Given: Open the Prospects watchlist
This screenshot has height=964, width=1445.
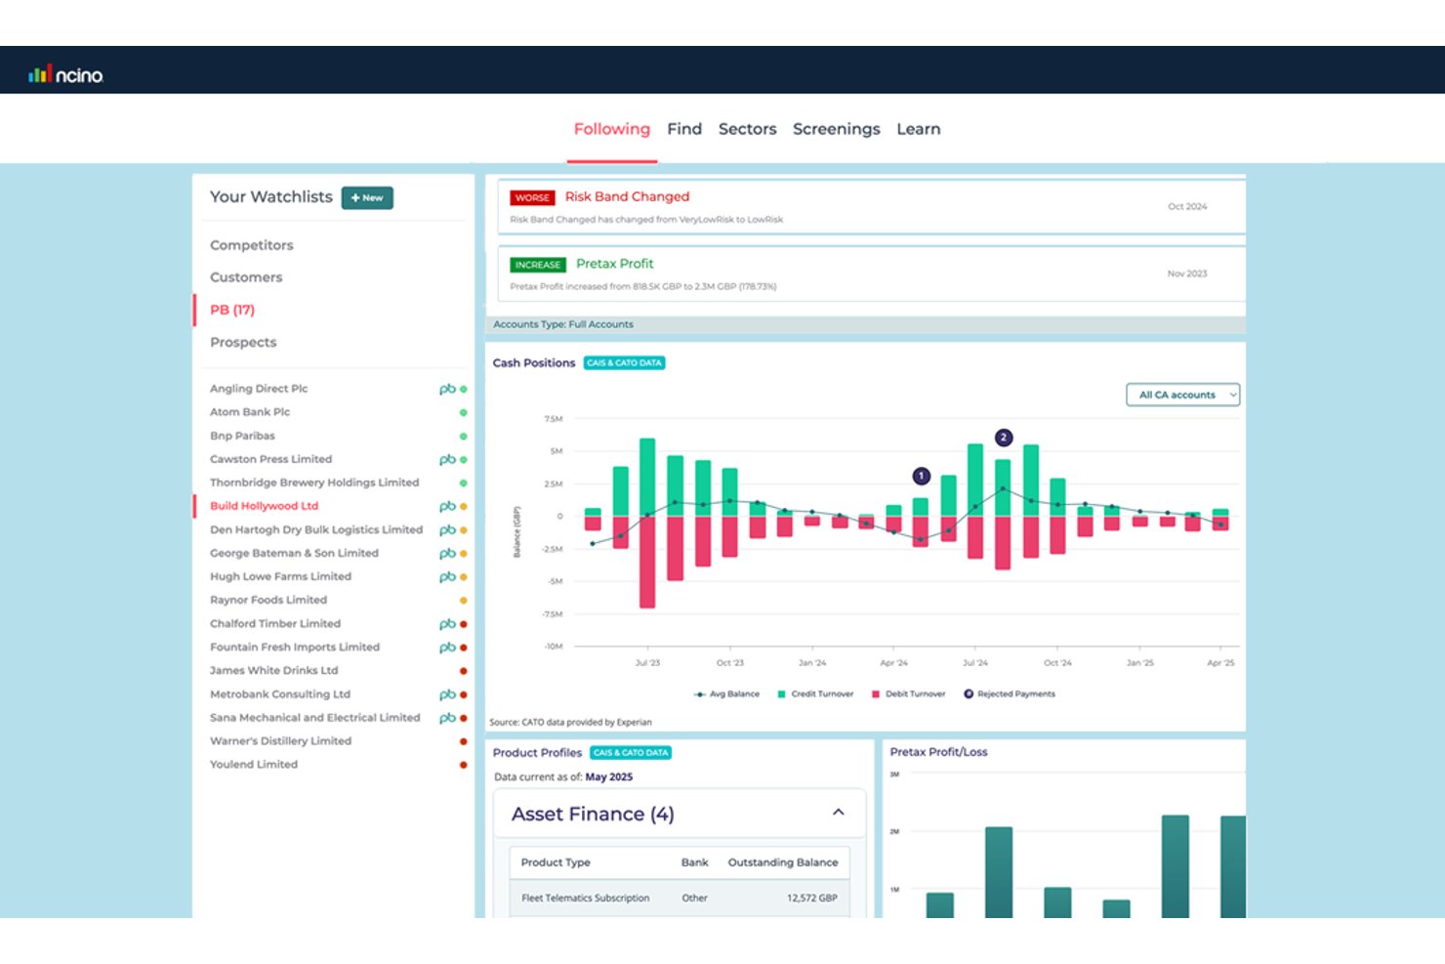Looking at the screenshot, I should pos(243,342).
